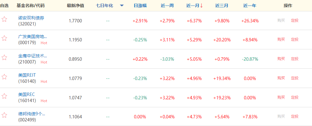Open the 诺安双利债券 fund link
Viewport: 312px width, 126px height.
coord(31,18)
